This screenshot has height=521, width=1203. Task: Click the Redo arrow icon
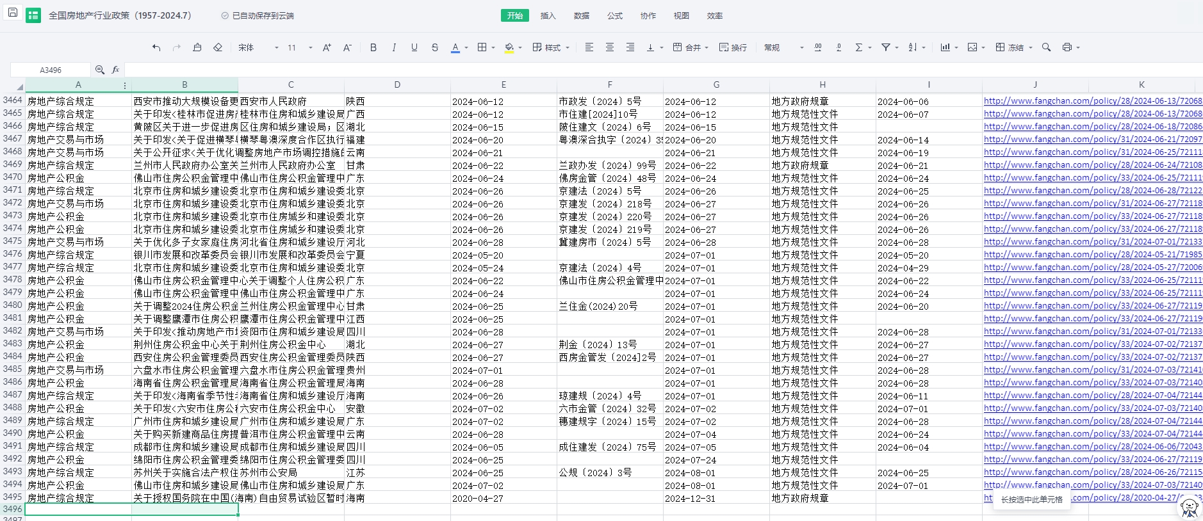click(177, 47)
